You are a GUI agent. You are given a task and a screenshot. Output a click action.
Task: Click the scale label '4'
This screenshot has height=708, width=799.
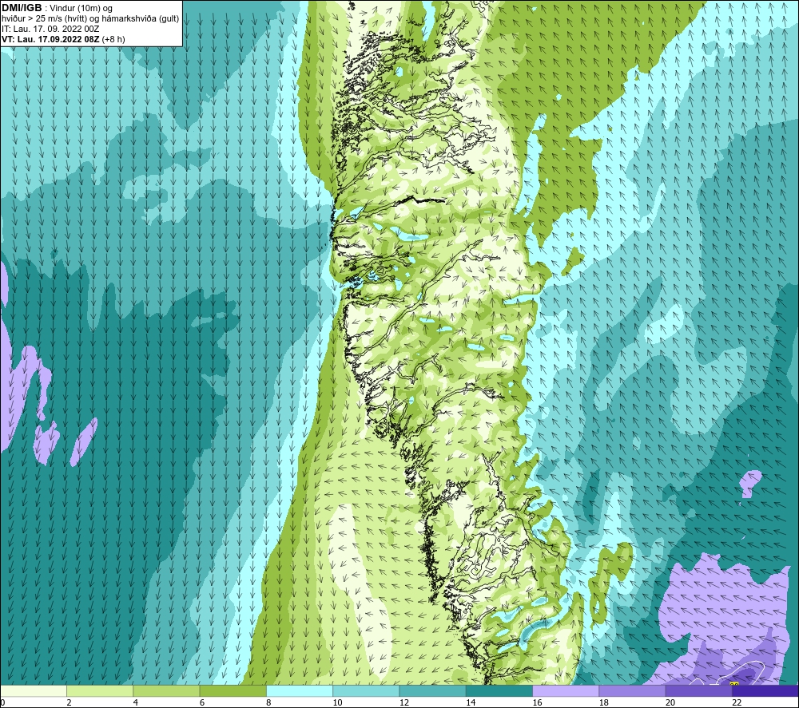pyautogui.click(x=136, y=702)
